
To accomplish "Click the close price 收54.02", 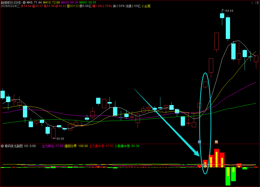I will tap(61, 6).
